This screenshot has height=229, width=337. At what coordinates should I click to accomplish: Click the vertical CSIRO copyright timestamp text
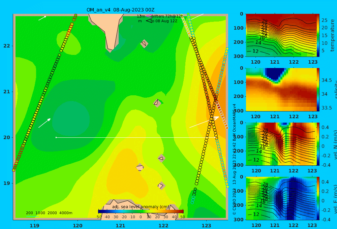(234, 159)
